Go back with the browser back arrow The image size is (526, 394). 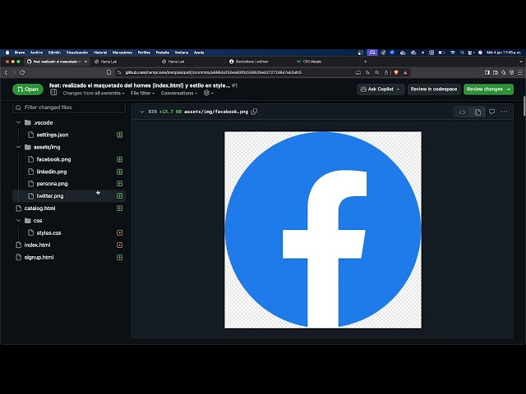(6, 72)
